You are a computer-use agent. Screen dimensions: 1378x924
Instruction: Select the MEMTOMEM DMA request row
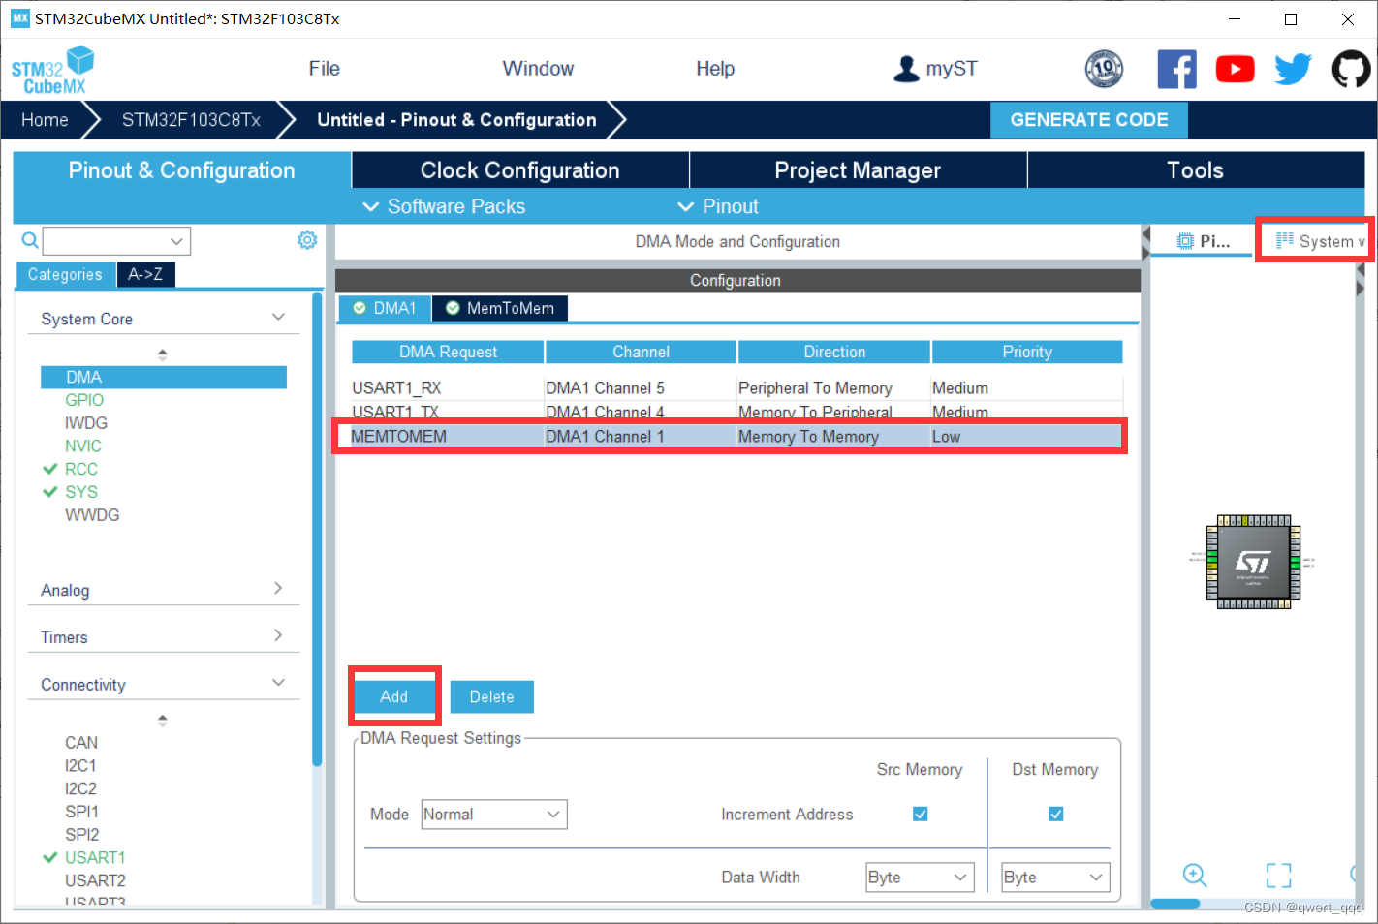click(x=736, y=437)
